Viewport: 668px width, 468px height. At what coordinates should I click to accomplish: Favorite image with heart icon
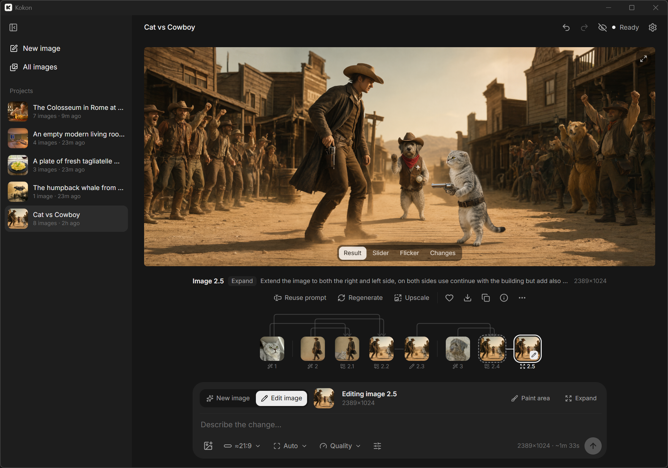449,298
